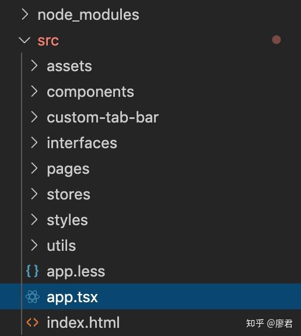Select the node_modules folder label

[x=88, y=15]
